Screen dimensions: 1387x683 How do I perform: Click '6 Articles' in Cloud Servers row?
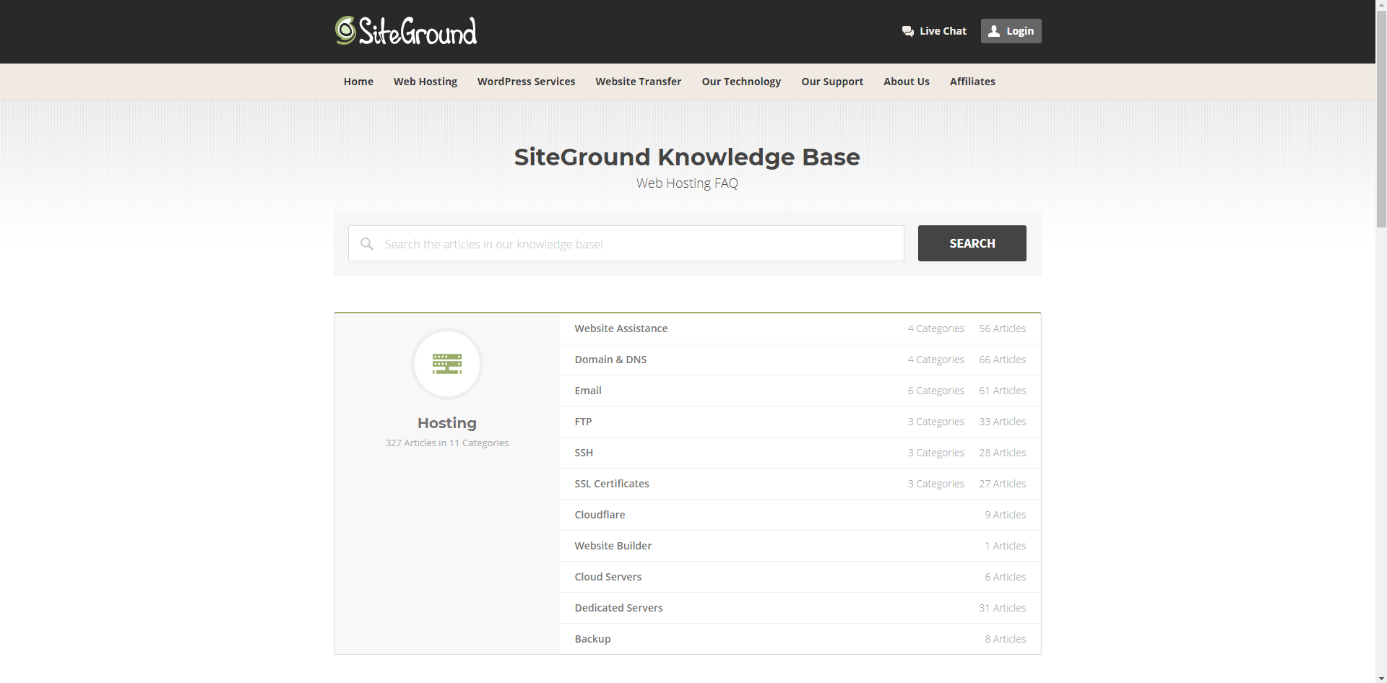(1006, 577)
